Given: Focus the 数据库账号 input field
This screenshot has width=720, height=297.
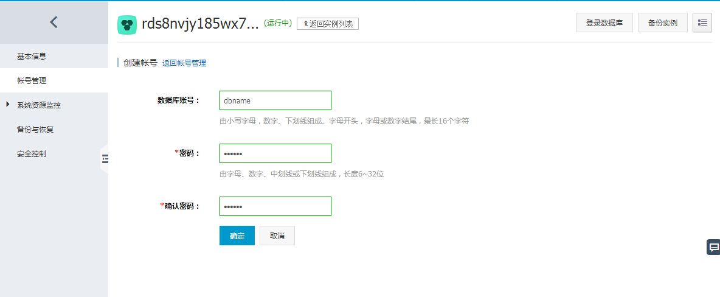Looking at the screenshot, I should [x=275, y=100].
